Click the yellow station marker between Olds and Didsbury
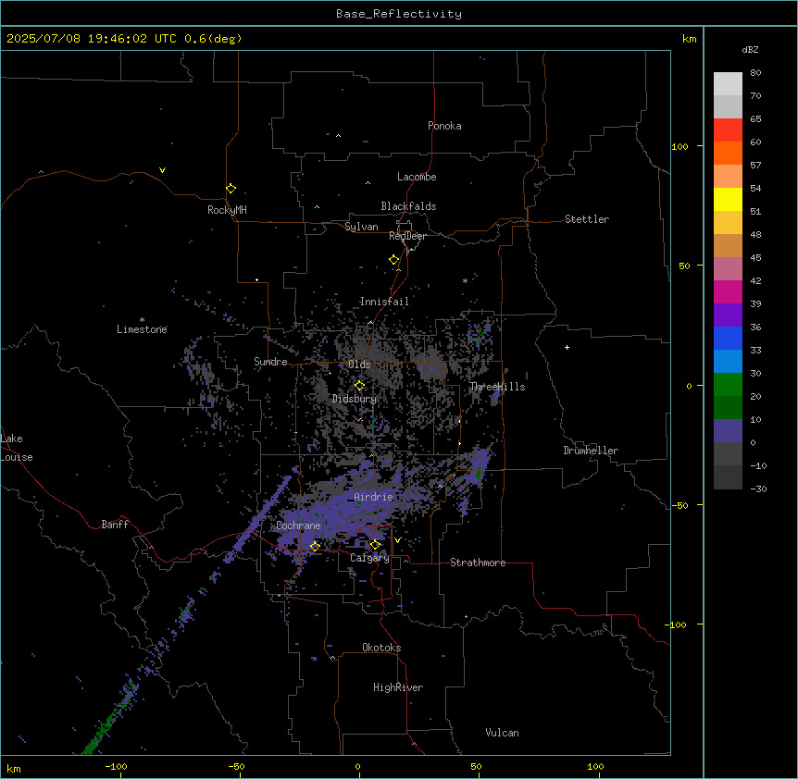 click(359, 386)
